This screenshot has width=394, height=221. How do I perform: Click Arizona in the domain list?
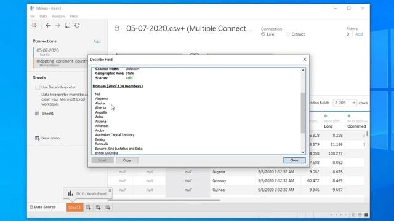click(100, 122)
